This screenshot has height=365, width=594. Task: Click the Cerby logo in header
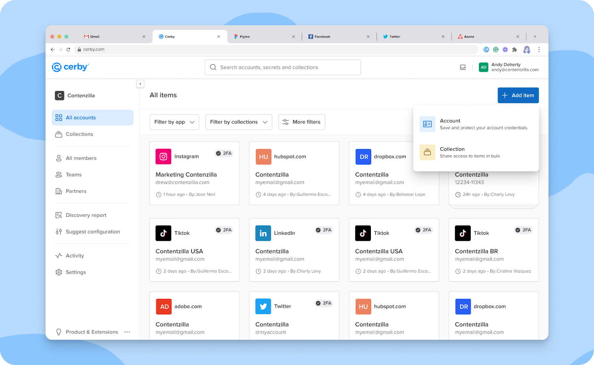(71, 67)
